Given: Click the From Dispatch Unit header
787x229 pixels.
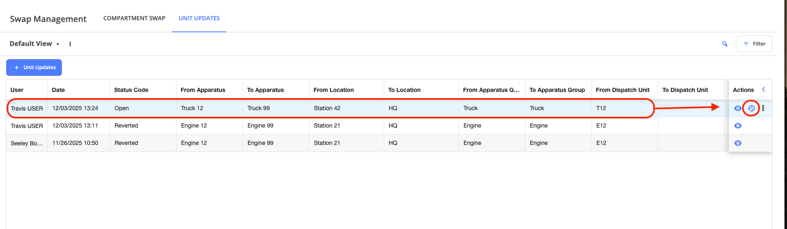Looking at the screenshot, I should [623, 90].
